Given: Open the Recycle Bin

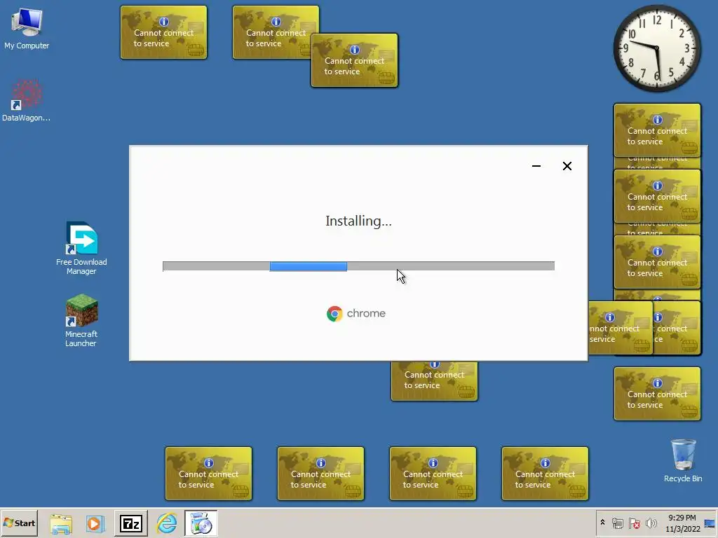Looking at the screenshot, I should coord(683,460).
